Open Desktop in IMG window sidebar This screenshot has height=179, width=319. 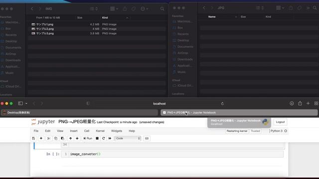click(x=11, y=41)
